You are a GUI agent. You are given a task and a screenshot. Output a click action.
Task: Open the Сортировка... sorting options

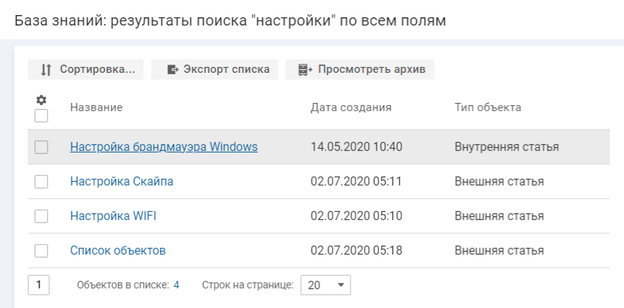tap(86, 70)
